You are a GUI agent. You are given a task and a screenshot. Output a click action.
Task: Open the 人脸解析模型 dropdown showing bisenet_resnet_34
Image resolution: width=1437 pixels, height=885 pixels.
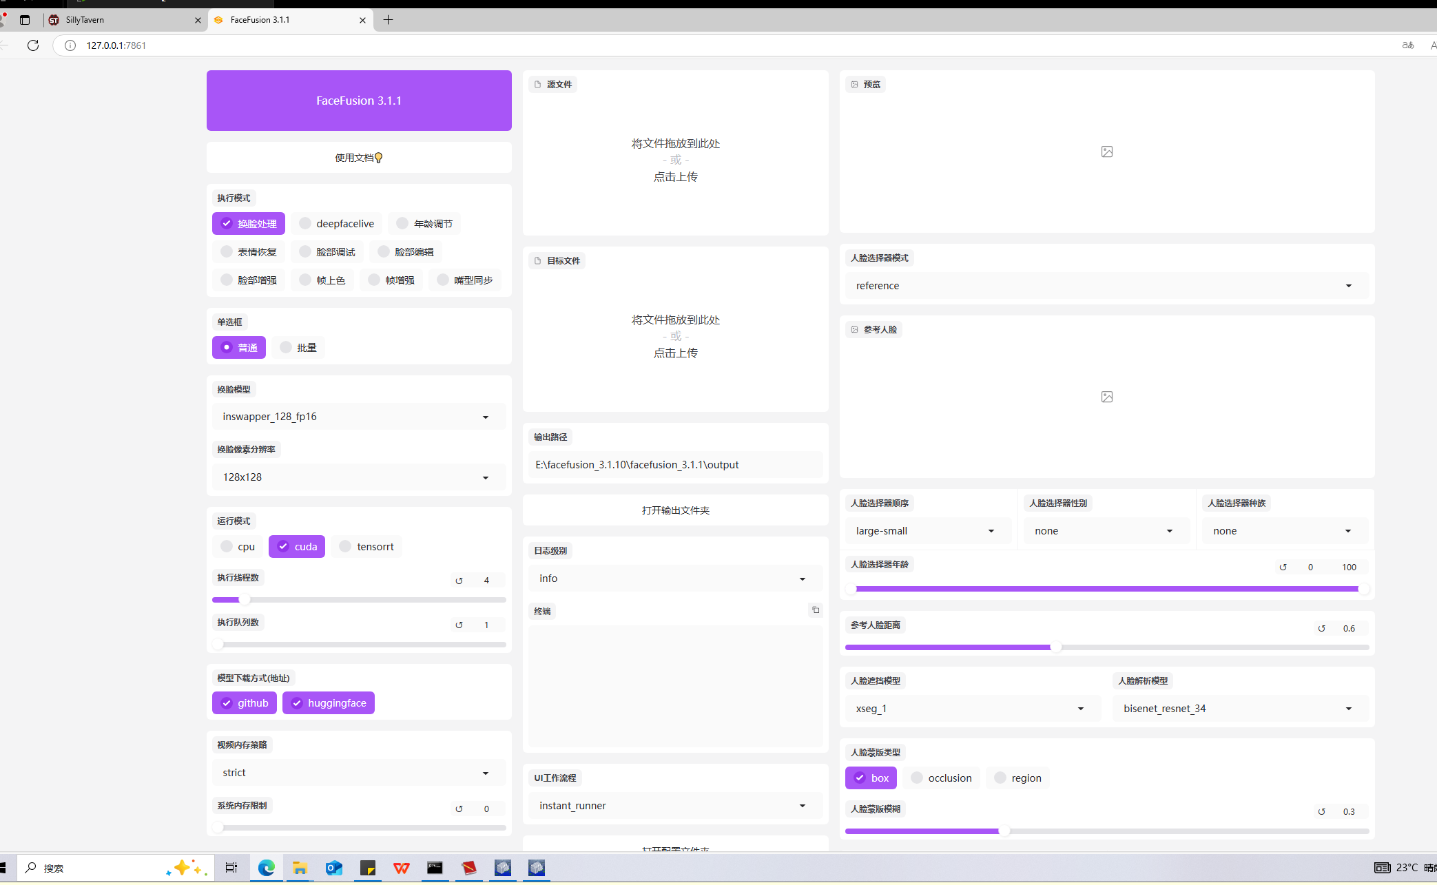pos(1241,709)
